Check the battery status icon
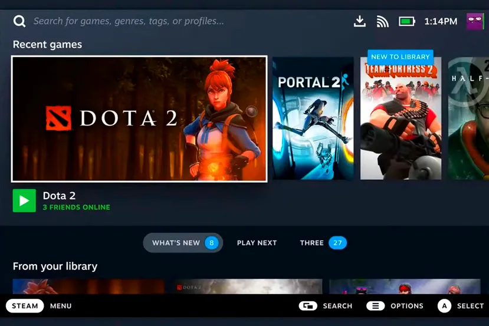Viewport: 489px width, 326px height. 406,21
